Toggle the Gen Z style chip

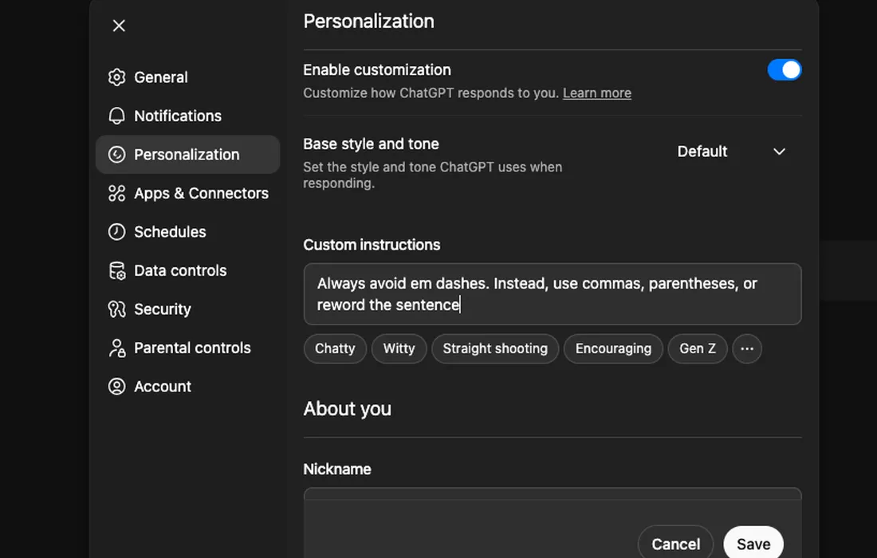[698, 348]
